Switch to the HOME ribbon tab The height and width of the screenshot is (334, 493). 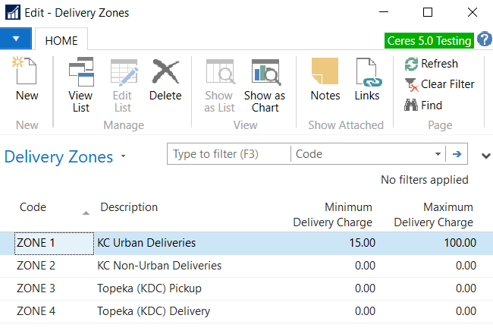pyautogui.click(x=61, y=40)
